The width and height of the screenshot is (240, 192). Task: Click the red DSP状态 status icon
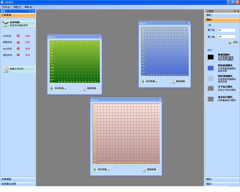point(18,36)
